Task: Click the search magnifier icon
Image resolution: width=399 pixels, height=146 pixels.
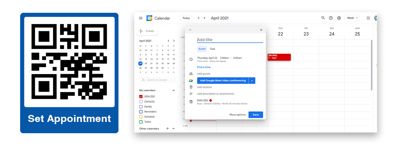Action: (x=323, y=18)
